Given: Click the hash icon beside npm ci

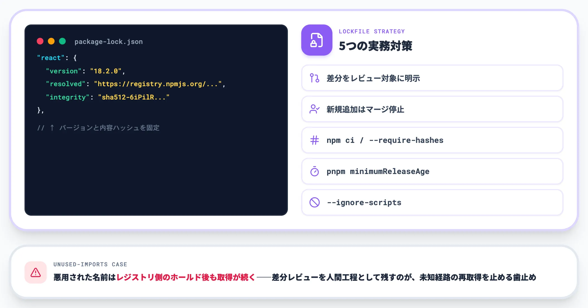Looking at the screenshot, I should (315, 140).
